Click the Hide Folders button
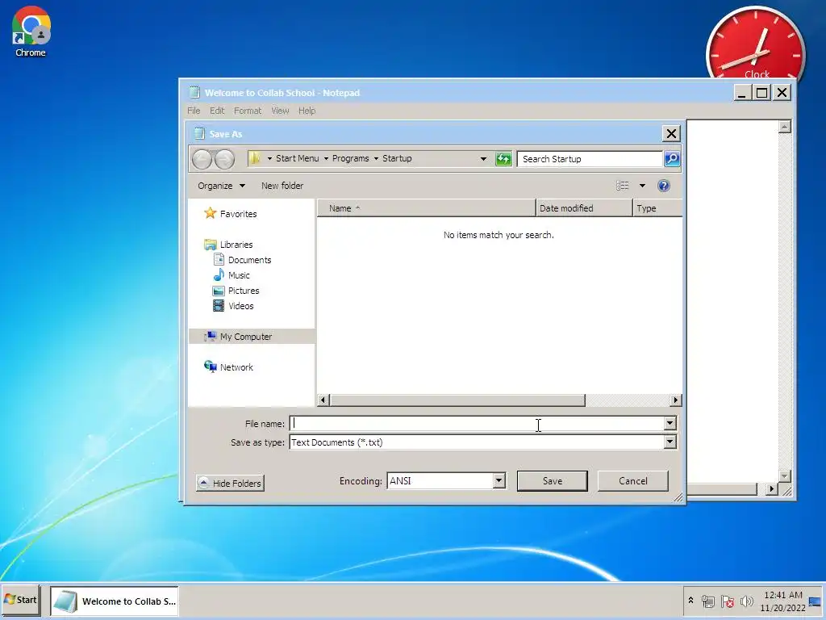This screenshot has width=826, height=620. coord(230,483)
